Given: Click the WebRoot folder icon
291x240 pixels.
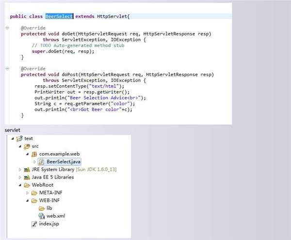Looking at the screenshot, I should [27, 185].
